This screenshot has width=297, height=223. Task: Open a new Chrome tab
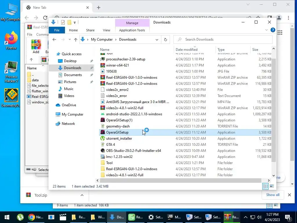99,8
